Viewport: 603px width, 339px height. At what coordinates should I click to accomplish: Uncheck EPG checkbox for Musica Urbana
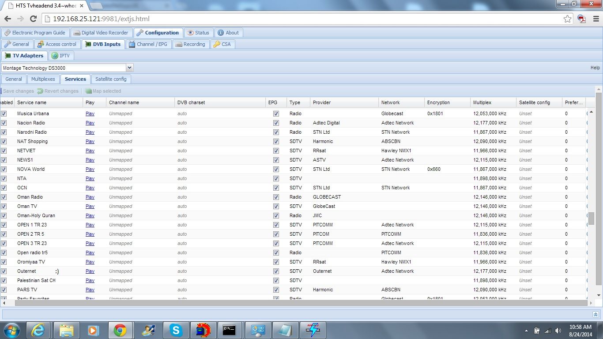point(276,113)
